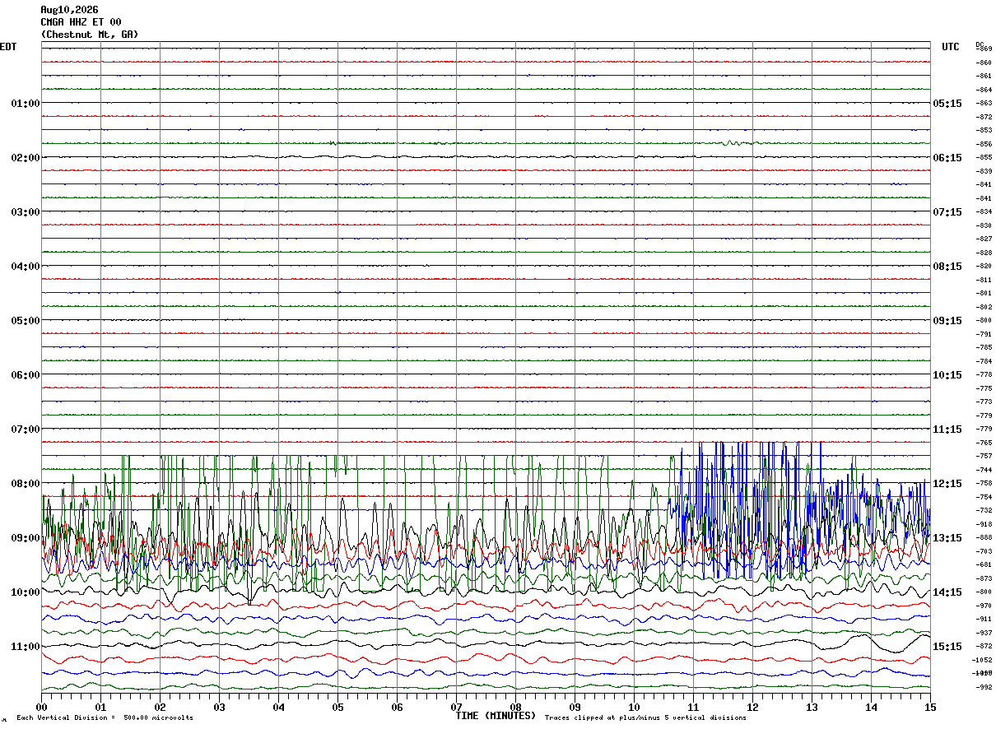Click the 04:00 EDT time label
The height and width of the screenshot is (729, 996).
26,267
